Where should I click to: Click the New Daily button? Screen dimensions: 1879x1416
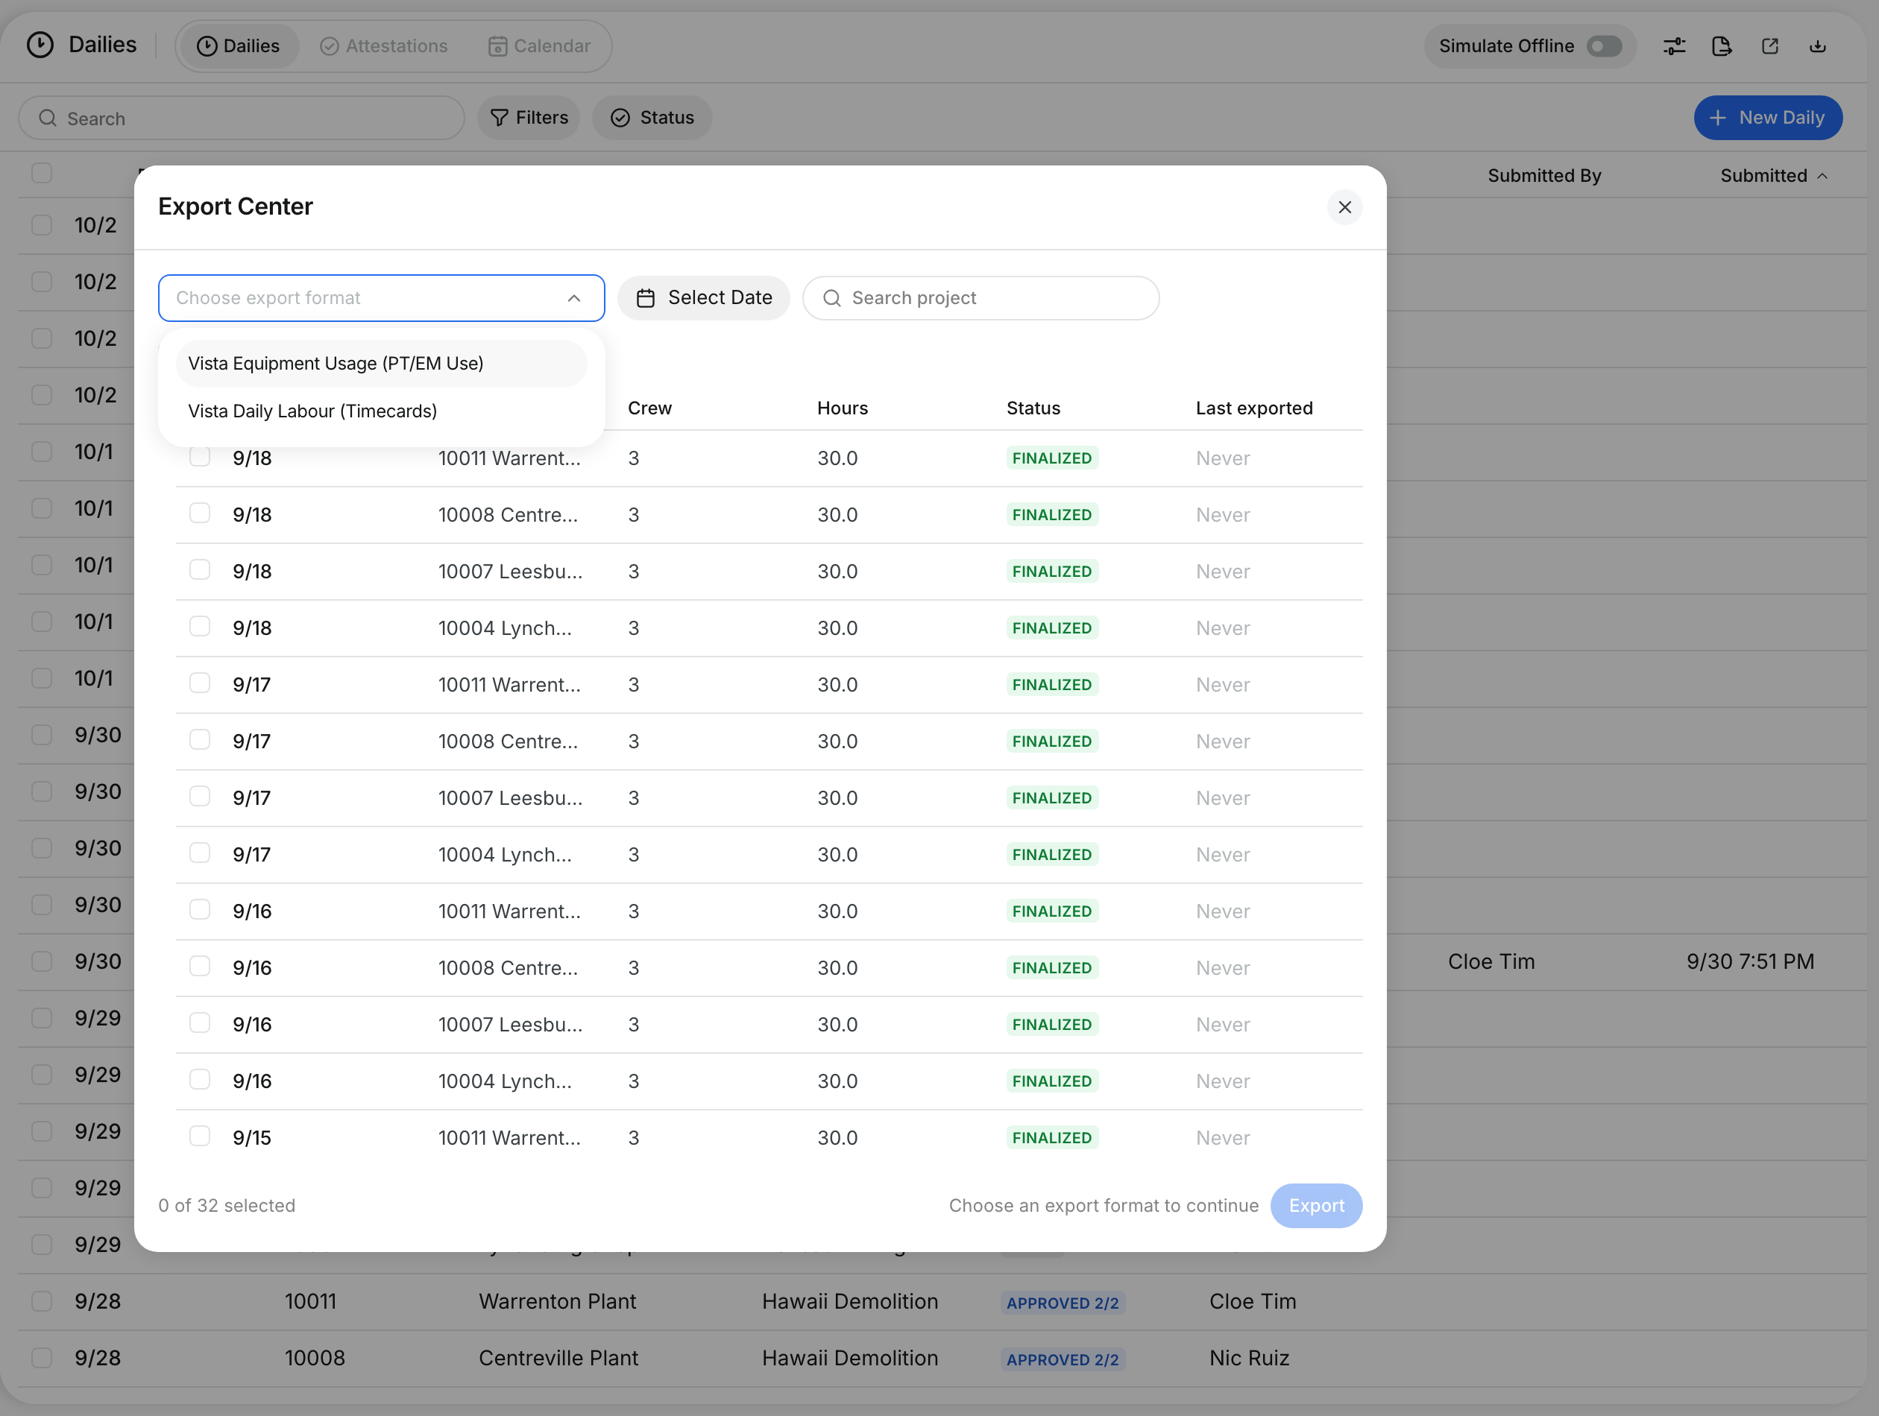(x=1768, y=117)
